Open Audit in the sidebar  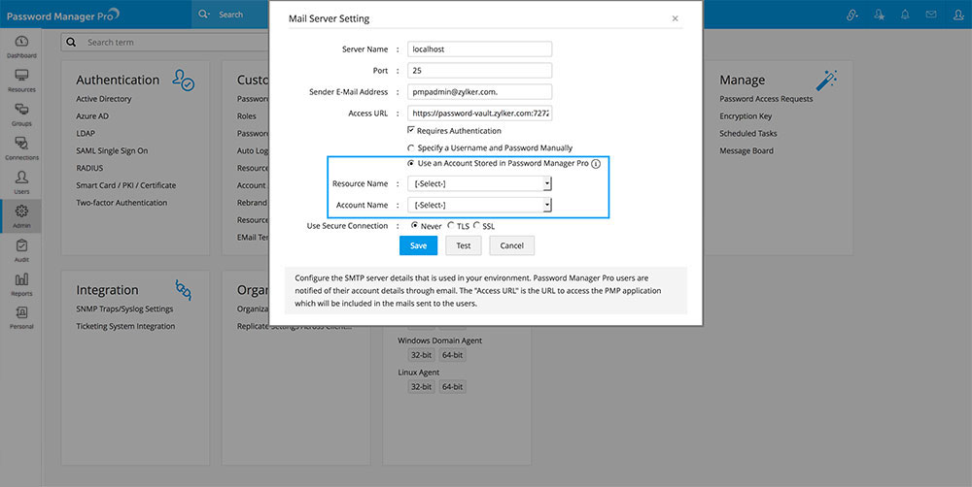coord(21,250)
